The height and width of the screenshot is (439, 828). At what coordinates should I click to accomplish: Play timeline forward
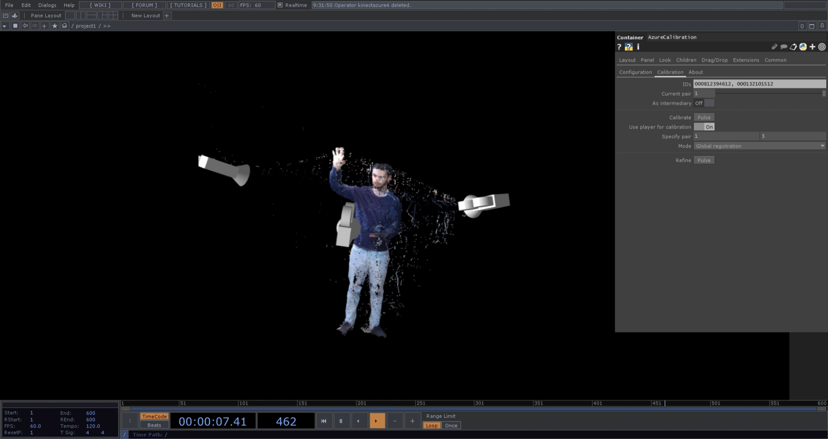click(x=377, y=421)
